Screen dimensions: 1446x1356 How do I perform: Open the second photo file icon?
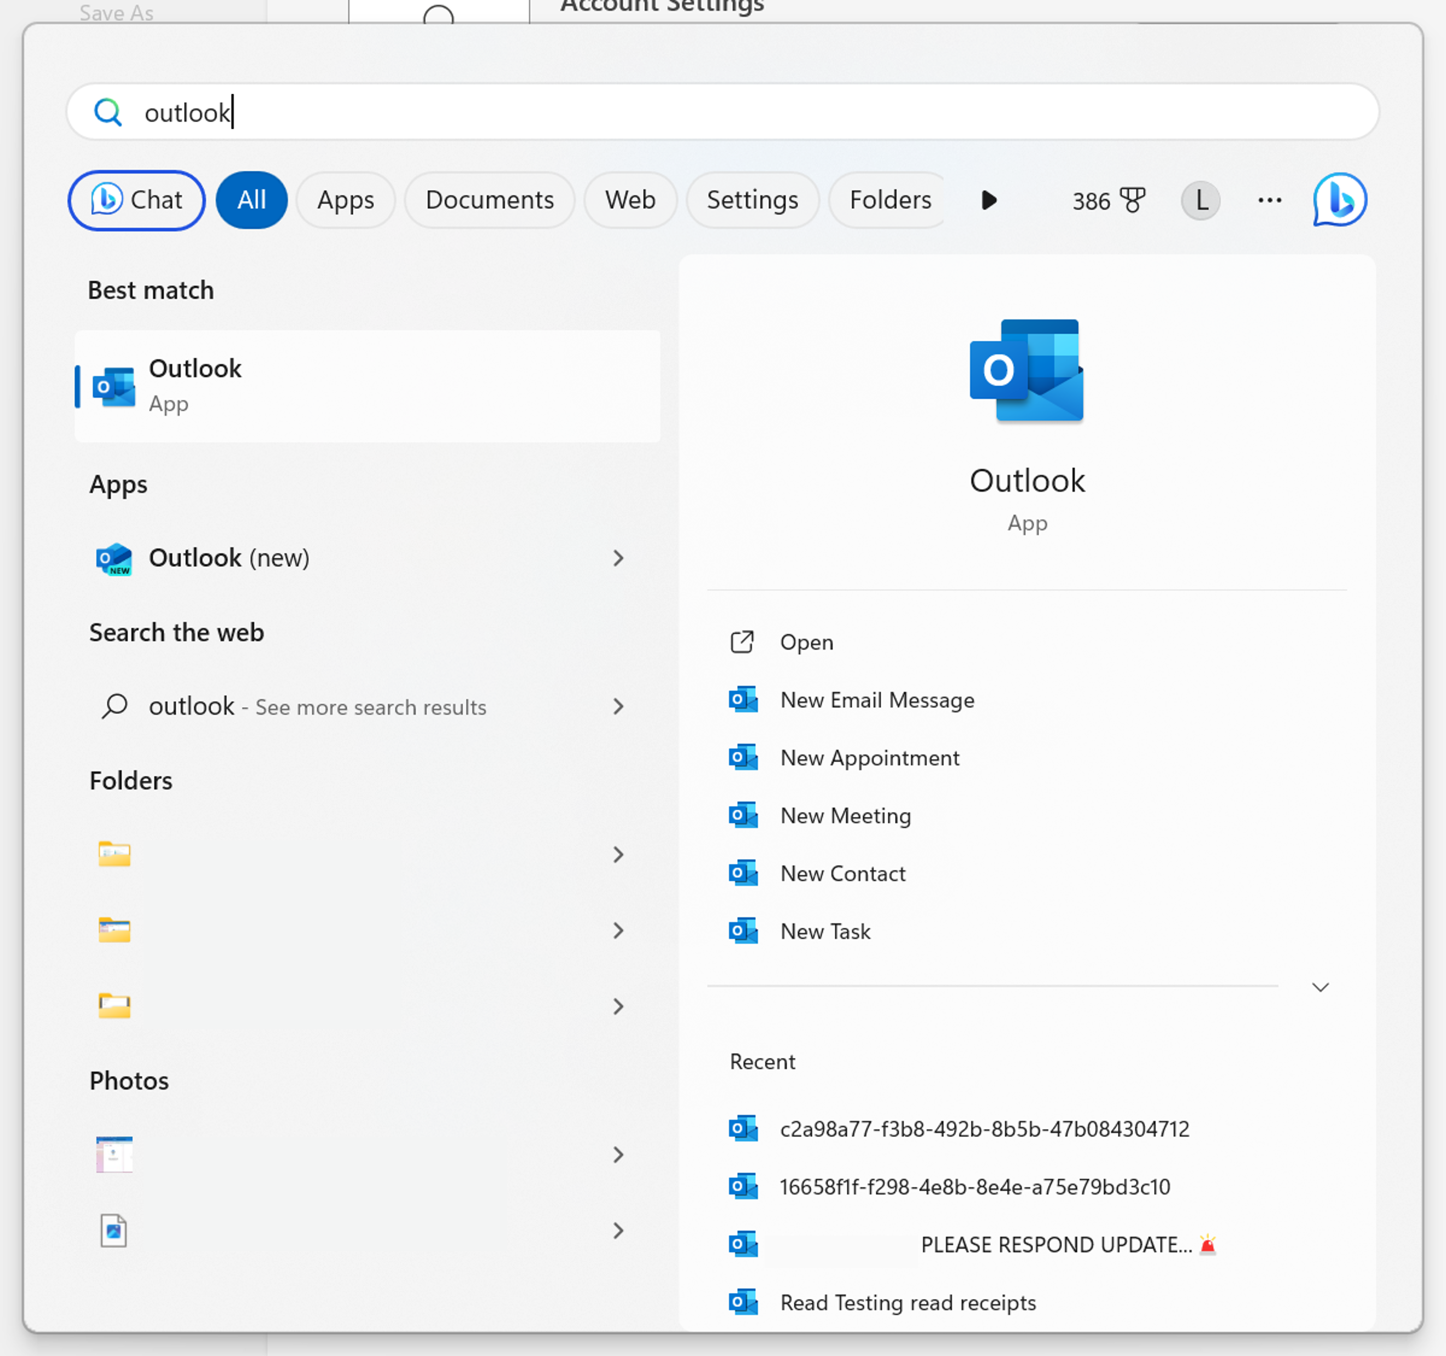tap(113, 1231)
